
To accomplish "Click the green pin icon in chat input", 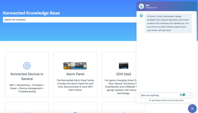I will pos(181,95).
